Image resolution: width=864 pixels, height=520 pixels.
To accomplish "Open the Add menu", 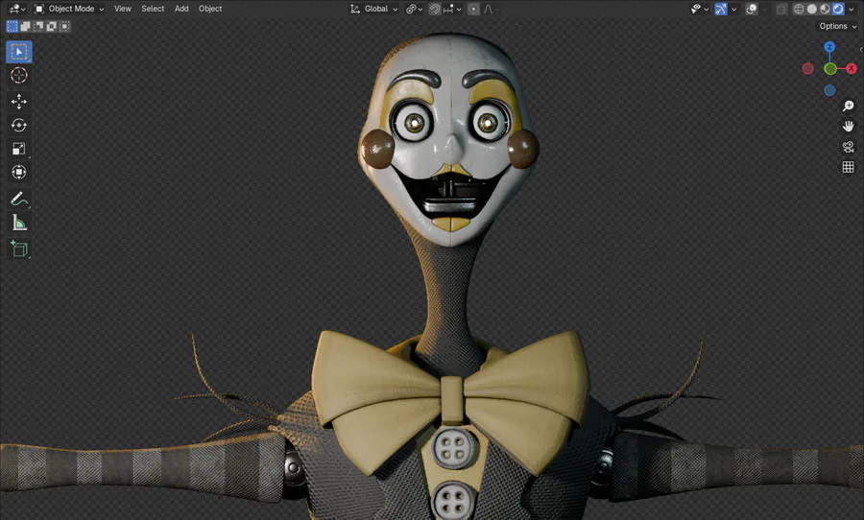I will pyautogui.click(x=181, y=9).
